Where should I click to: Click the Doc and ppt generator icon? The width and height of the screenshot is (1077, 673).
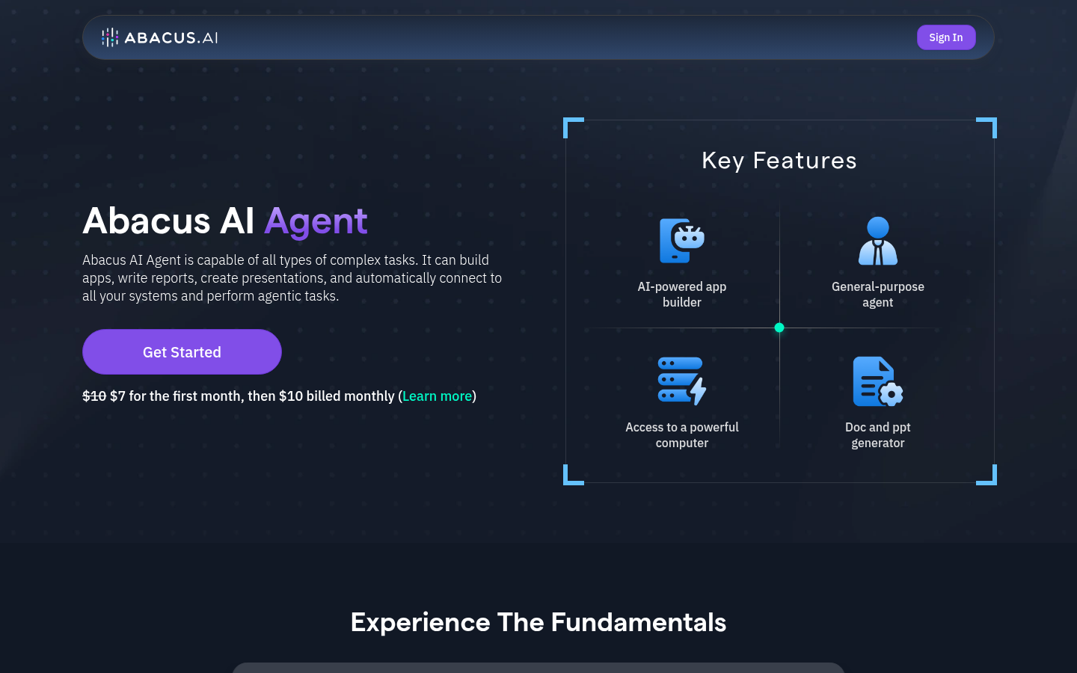coord(878,381)
